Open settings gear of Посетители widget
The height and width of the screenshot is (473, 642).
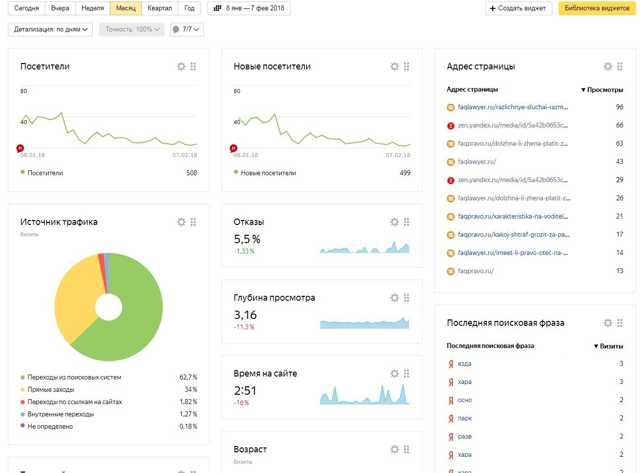(181, 66)
